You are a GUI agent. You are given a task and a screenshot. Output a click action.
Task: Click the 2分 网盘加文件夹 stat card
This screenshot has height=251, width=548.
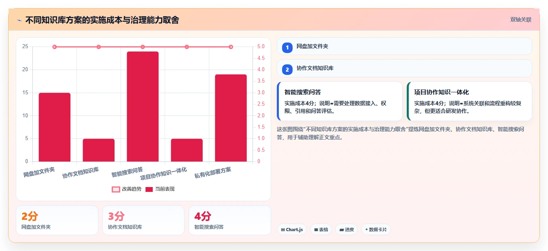57,220
